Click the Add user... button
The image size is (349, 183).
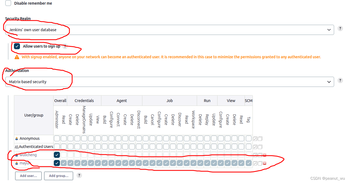point(28,176)
